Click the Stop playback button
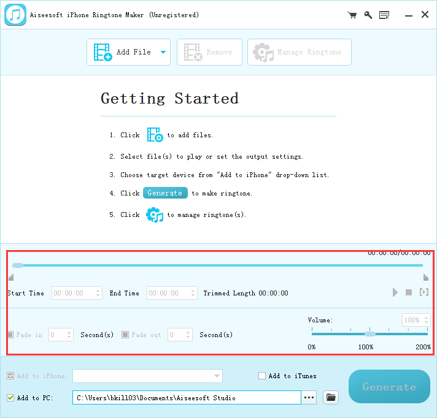 409,292
